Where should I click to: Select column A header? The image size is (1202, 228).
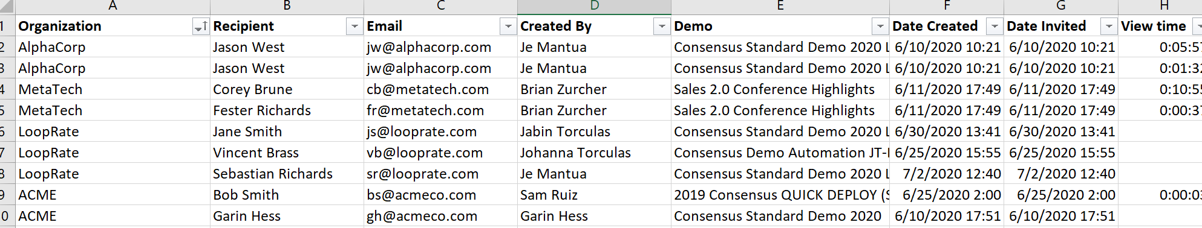coord(113,7)
